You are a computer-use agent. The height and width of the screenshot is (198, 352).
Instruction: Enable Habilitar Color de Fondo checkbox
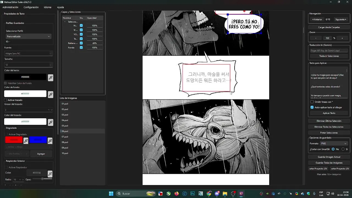pyautogui.click(x=5, y=83)
